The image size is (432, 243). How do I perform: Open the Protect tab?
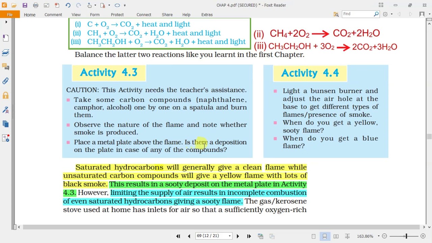coord(117,15)
